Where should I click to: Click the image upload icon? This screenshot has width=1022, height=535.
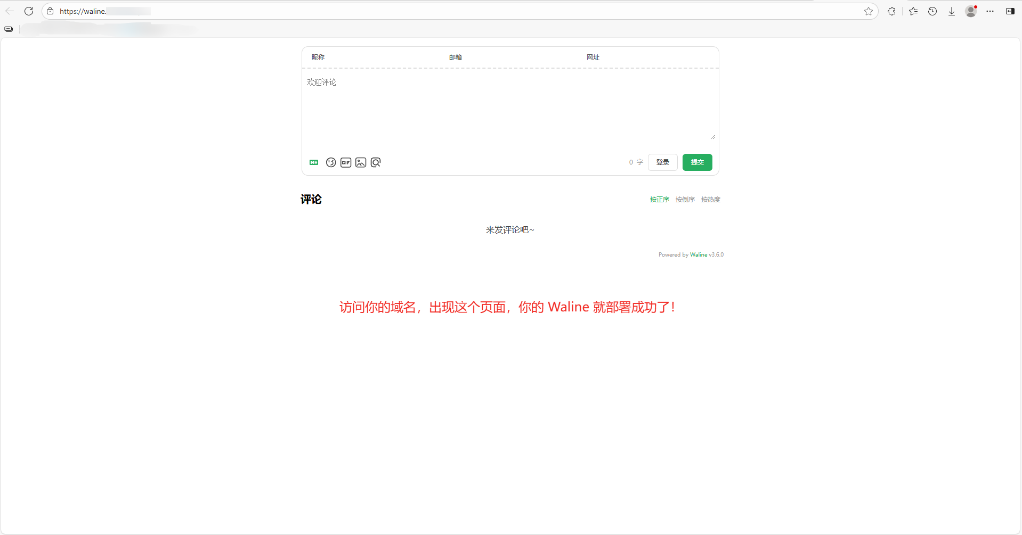click(x=361, y=162)
